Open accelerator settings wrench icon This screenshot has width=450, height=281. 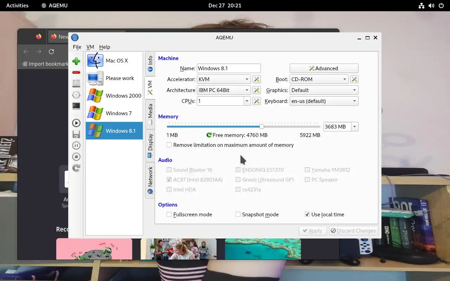click(x=257, y=79)
